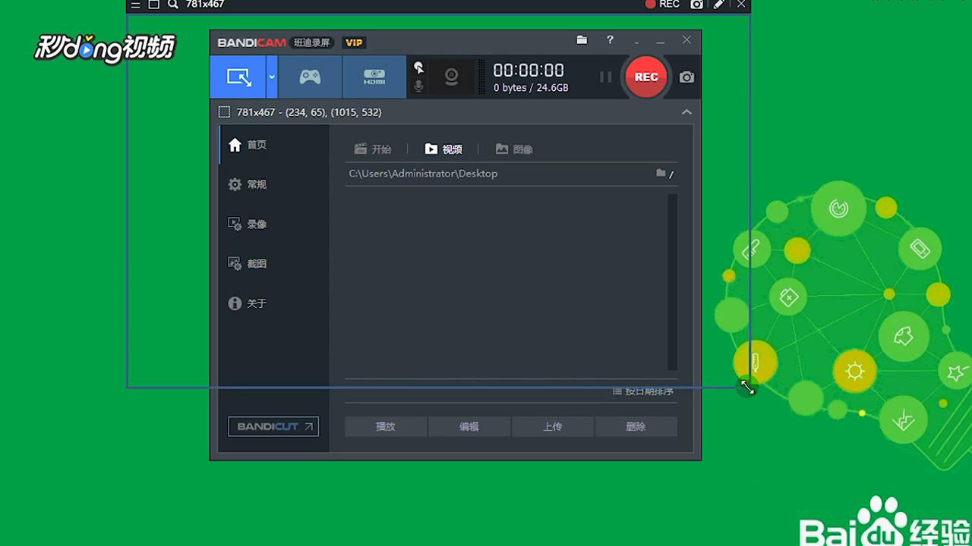Close the capture frame with the X
Image resolution: width=972 pixels, height=546 pixels.
pos(741,5)
